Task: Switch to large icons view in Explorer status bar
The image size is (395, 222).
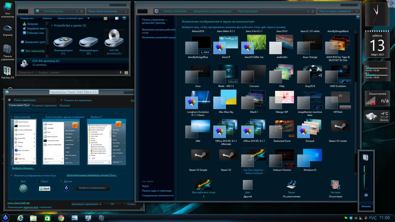Action: pos(126,73)
